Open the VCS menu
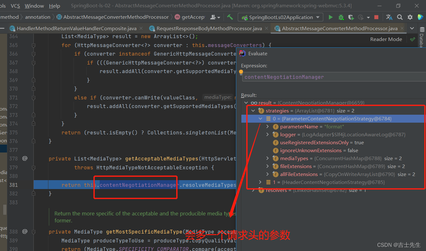 coord(15,6)
